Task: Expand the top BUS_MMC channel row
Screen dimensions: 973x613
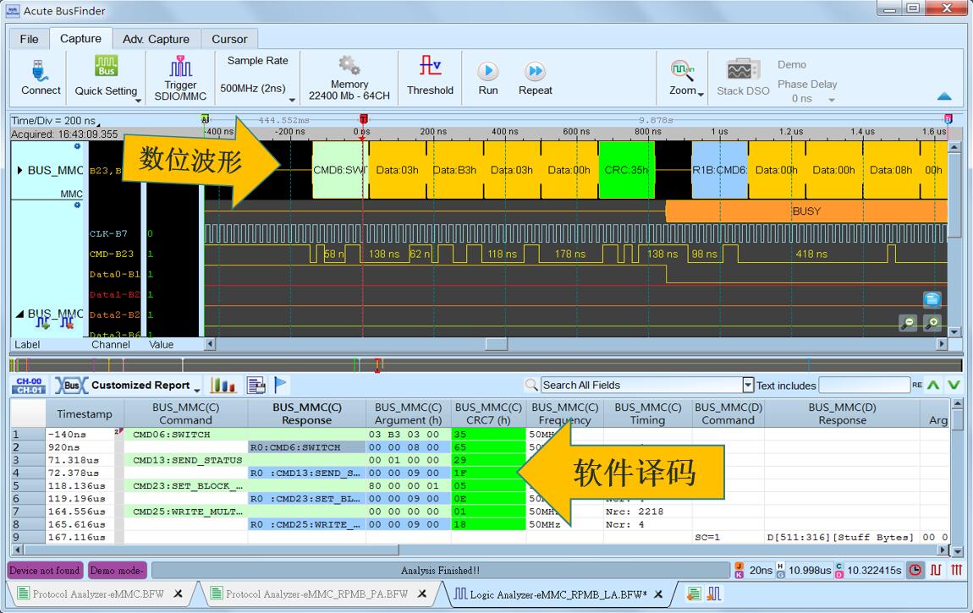Action: coord(19,170)
